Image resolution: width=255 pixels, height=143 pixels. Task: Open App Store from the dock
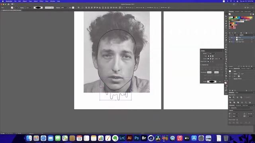(x=194, y=138)
